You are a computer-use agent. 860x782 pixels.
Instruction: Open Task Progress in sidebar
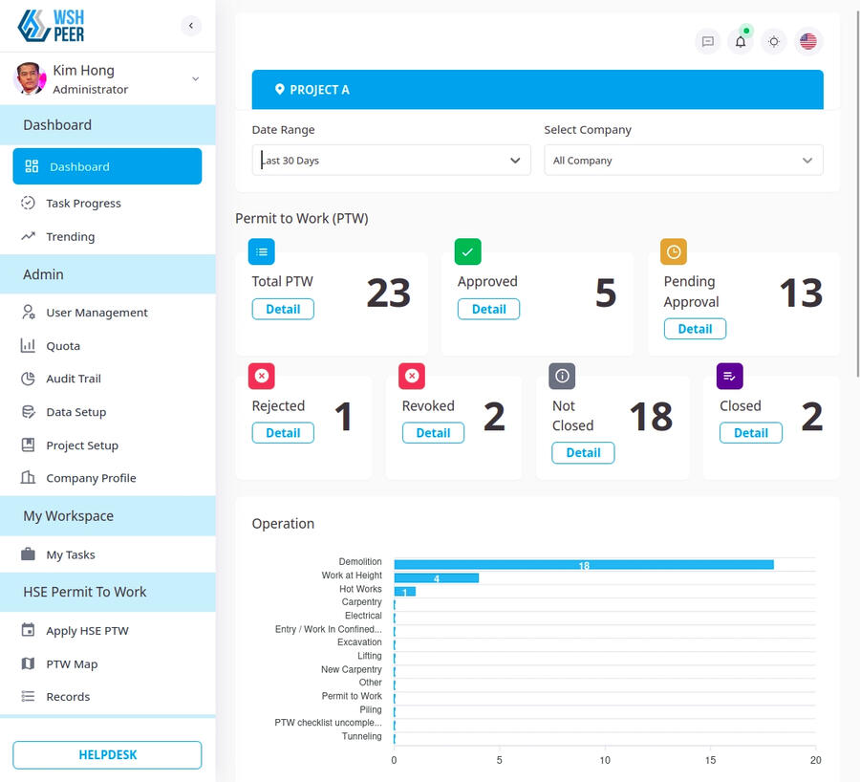pos(83,204)
